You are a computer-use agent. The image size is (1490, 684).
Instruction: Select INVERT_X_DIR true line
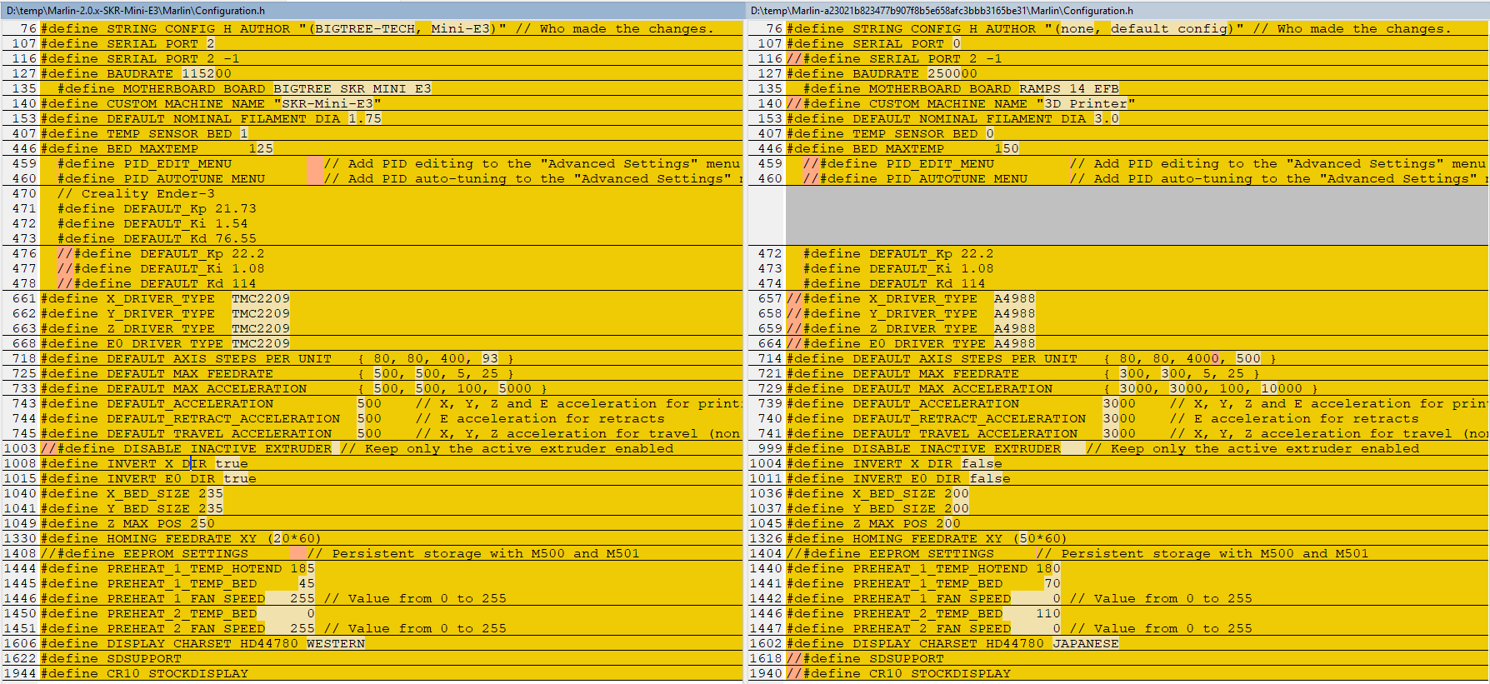tap(372, 464)
